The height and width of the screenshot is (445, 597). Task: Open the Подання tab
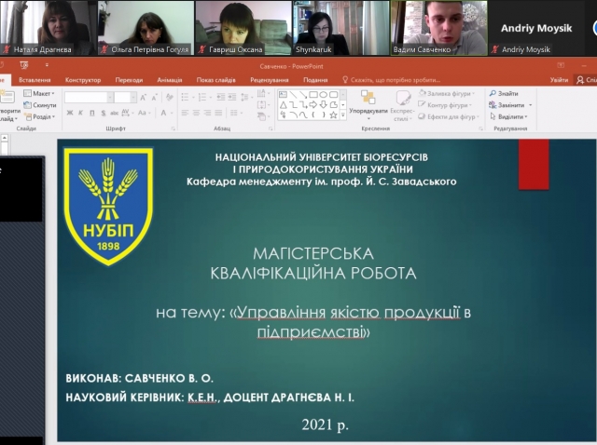315,80
